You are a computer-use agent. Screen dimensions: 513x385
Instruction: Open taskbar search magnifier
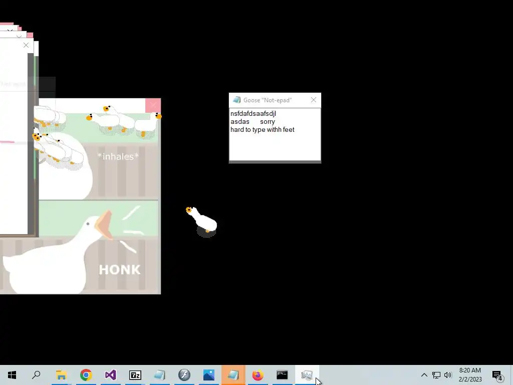click(36, 375)
